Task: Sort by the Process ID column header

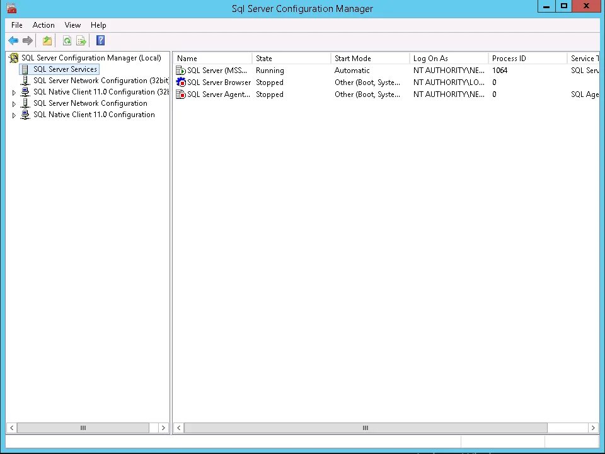Action: click(527, 58)
